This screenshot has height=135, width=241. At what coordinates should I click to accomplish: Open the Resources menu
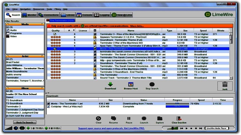tap(38, 9)
